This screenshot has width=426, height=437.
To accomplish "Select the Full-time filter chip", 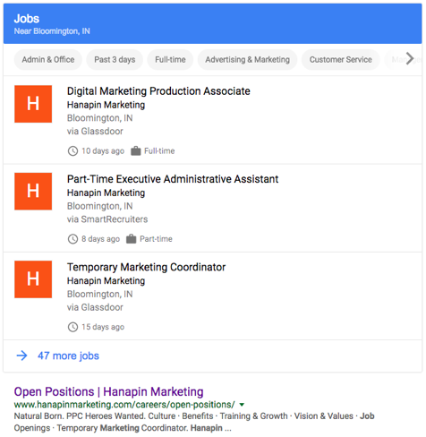I will click(170, 60).
